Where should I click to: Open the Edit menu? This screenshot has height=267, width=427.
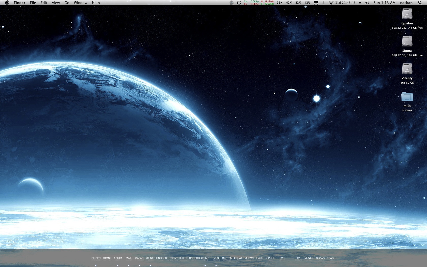click(44, 3)
